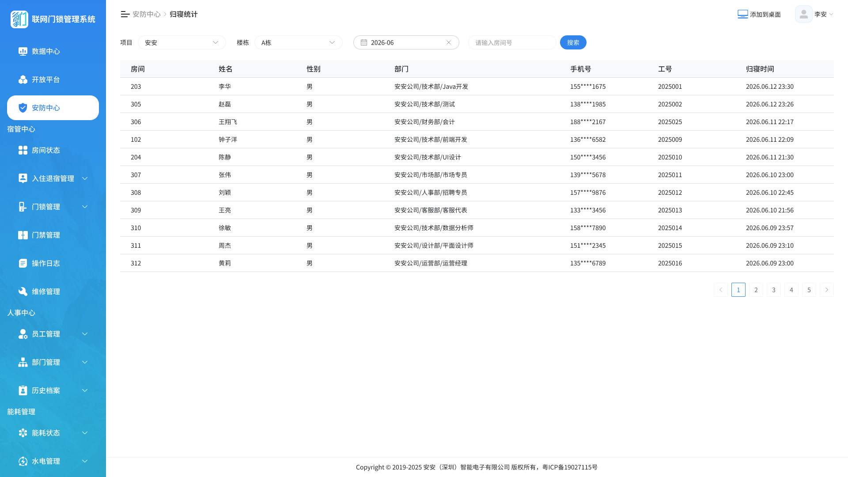Click 安防中心 breadcrumb link

coord(147,14)
